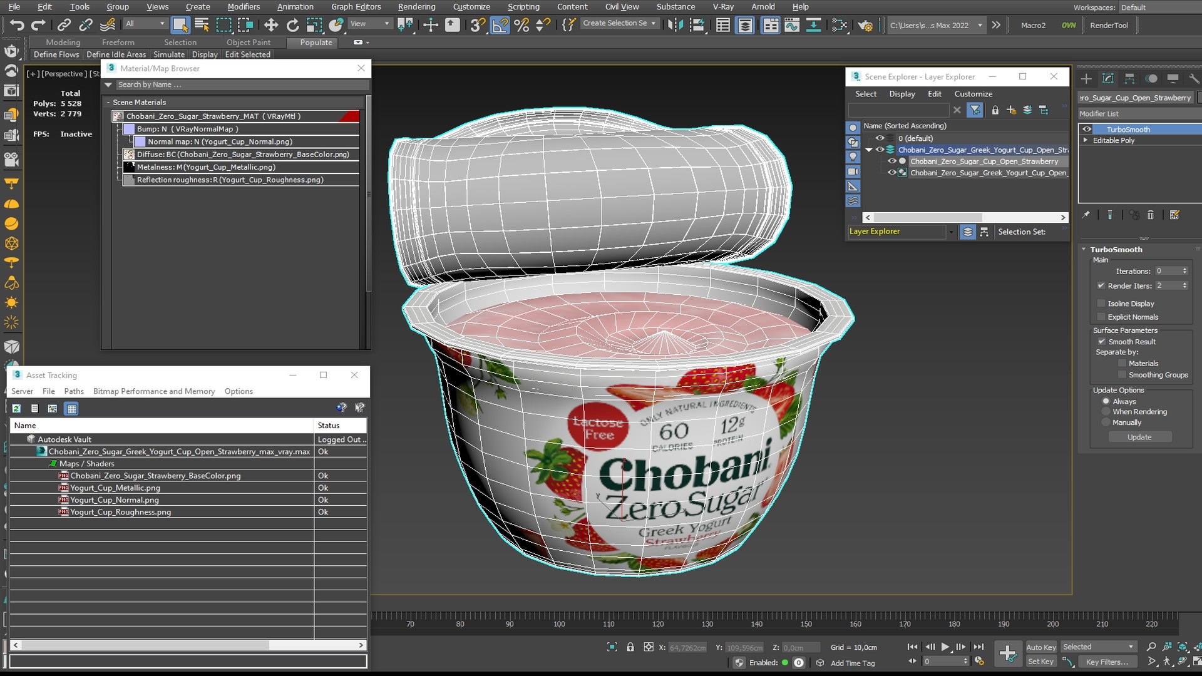The image size is (1202, 676).
Task: Toggle Smooth Result checkbox
Action: 1101,342
